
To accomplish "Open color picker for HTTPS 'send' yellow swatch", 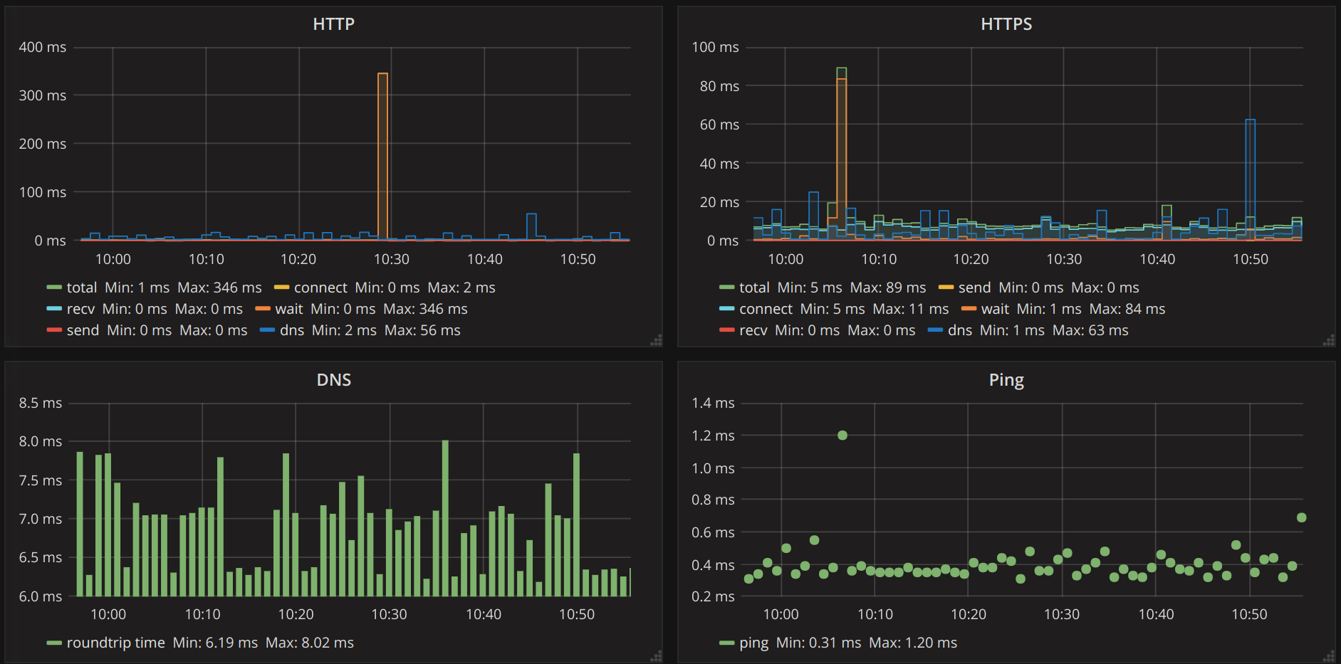I will pyautogui.click(x=946, y=288).
